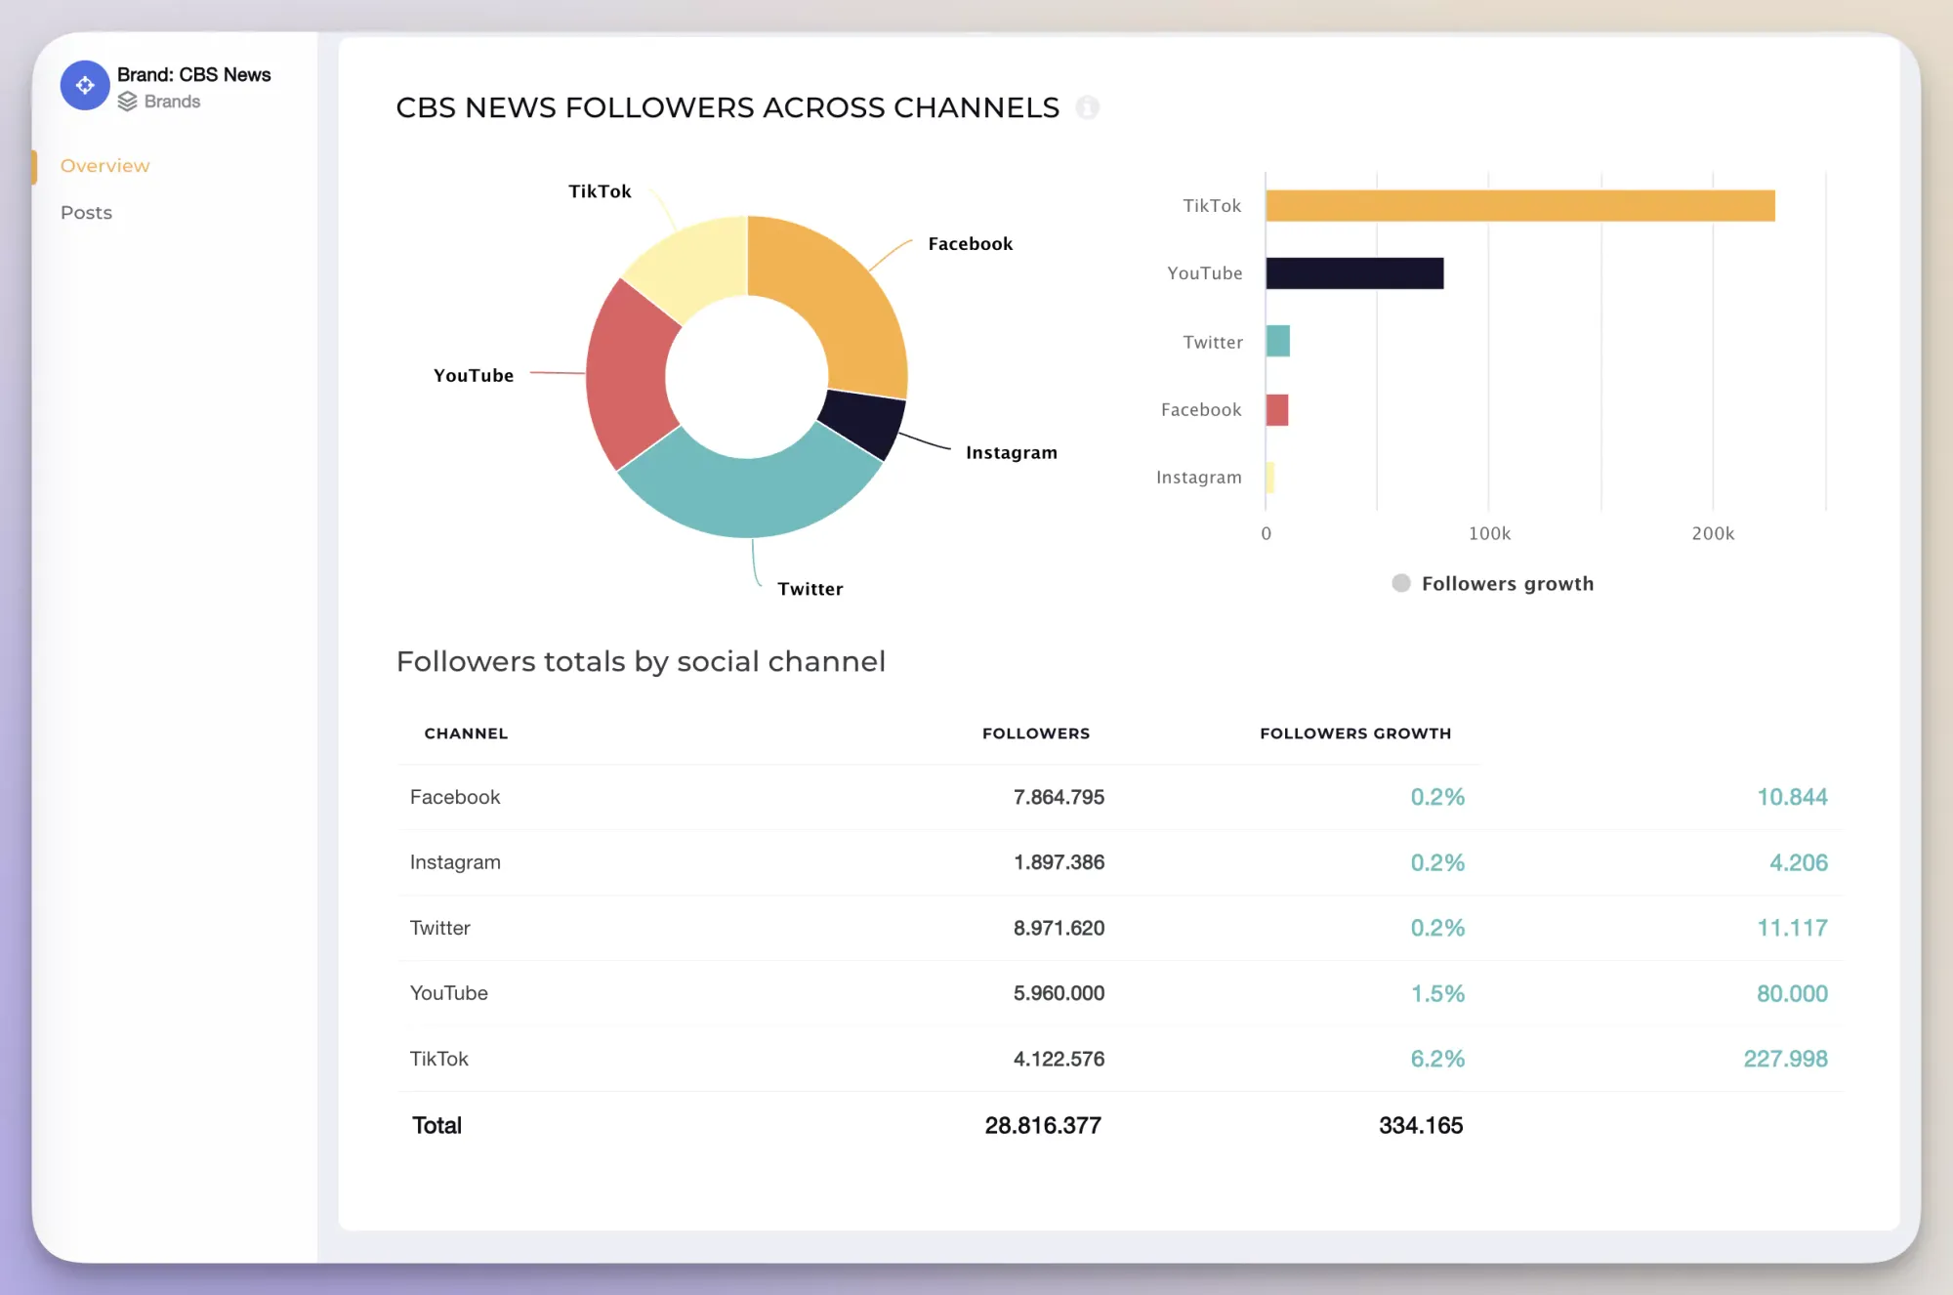Click the Facebook followers value 7.864.795
This screenshot has width=1953, height=1295.
(x=1059, y=797)
